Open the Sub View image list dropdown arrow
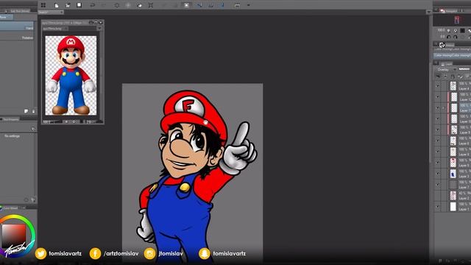Viewport: 471px width, 265px height. (x=99, y=29)
